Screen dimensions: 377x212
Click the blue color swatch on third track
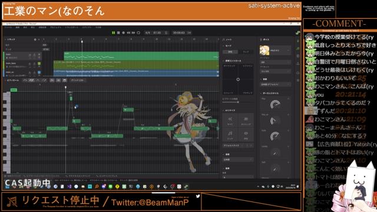[39, 72]
